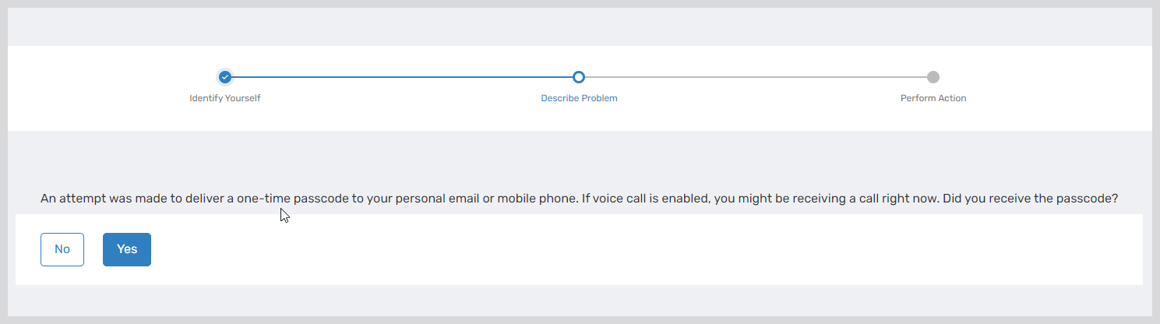Select the Describe Problem step circle
Screen dimensions: 1160x324
click(x=579, y=77)
